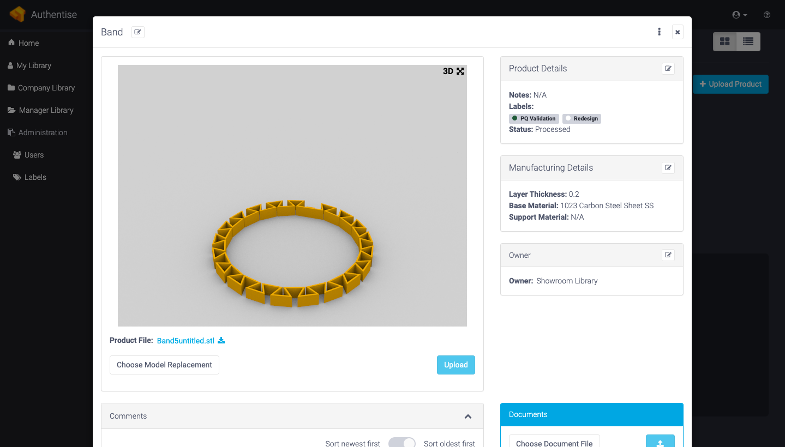Edit the Manufacturing Details panel
The width and height of the screenshot is (785, 447).
click(668, 168)
